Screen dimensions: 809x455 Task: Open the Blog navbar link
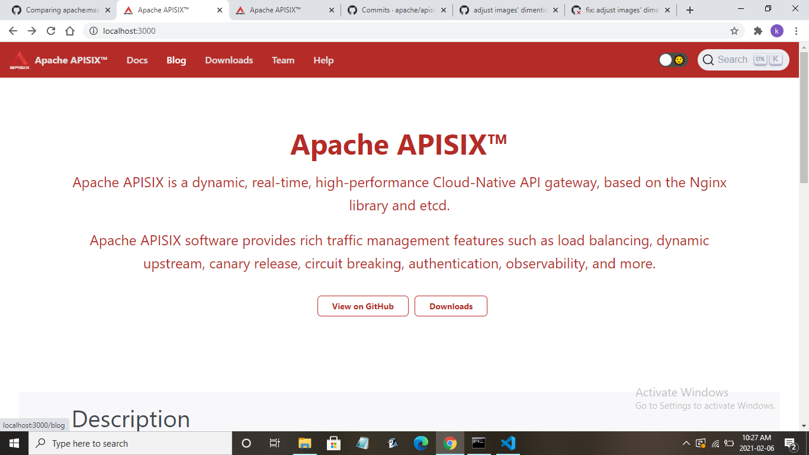pyautogui.click(x=176, y=60)
